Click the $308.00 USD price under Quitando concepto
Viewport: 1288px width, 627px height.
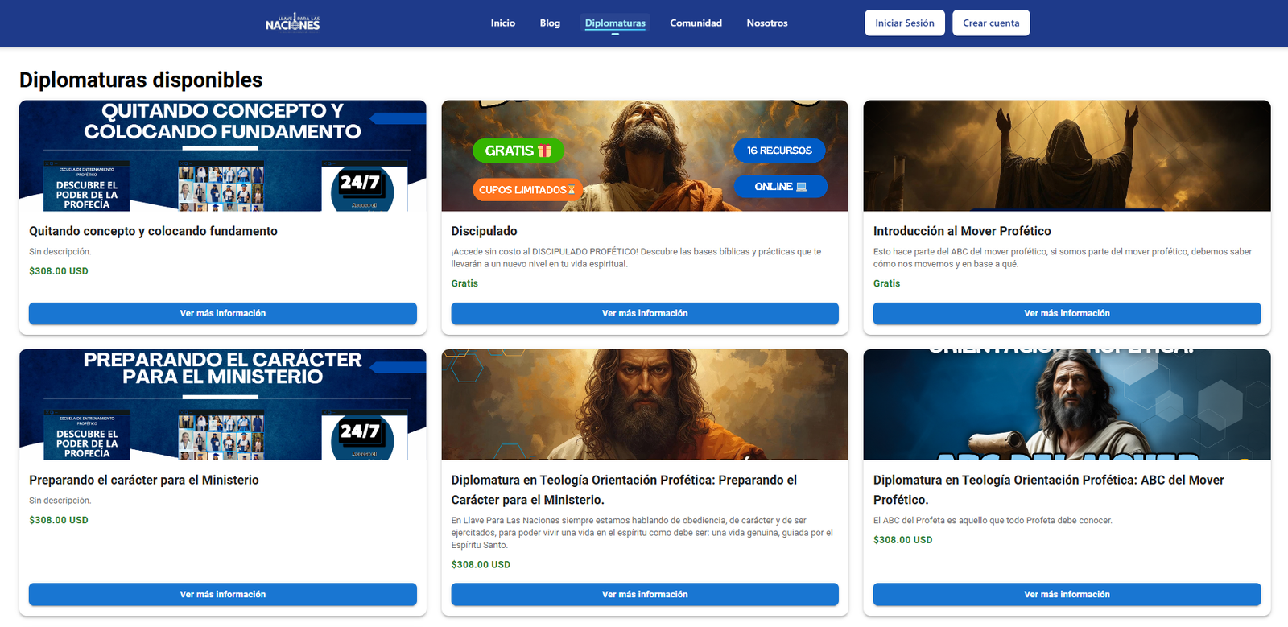[x=59, y=271]
